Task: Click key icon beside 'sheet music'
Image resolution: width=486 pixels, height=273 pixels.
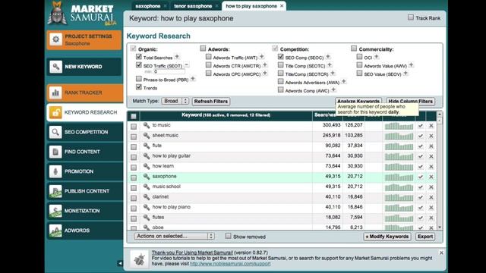Action: [147, 135]
